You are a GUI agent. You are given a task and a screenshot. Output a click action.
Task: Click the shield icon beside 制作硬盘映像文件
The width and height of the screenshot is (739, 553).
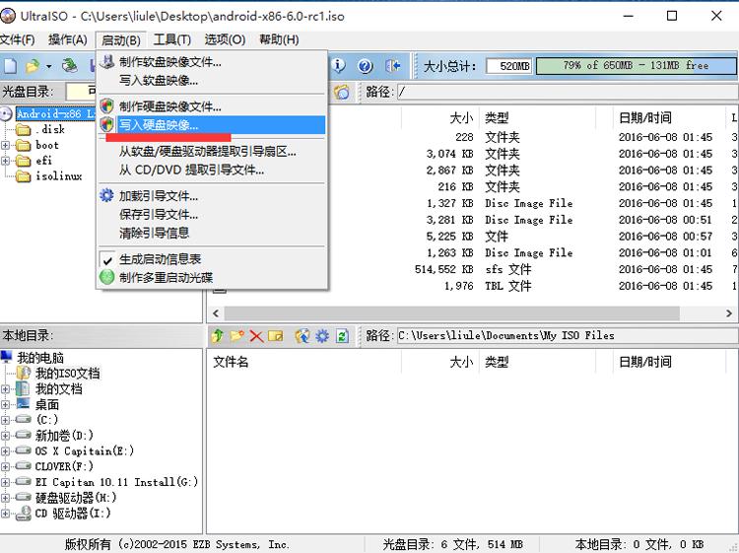tap(107, 105)
